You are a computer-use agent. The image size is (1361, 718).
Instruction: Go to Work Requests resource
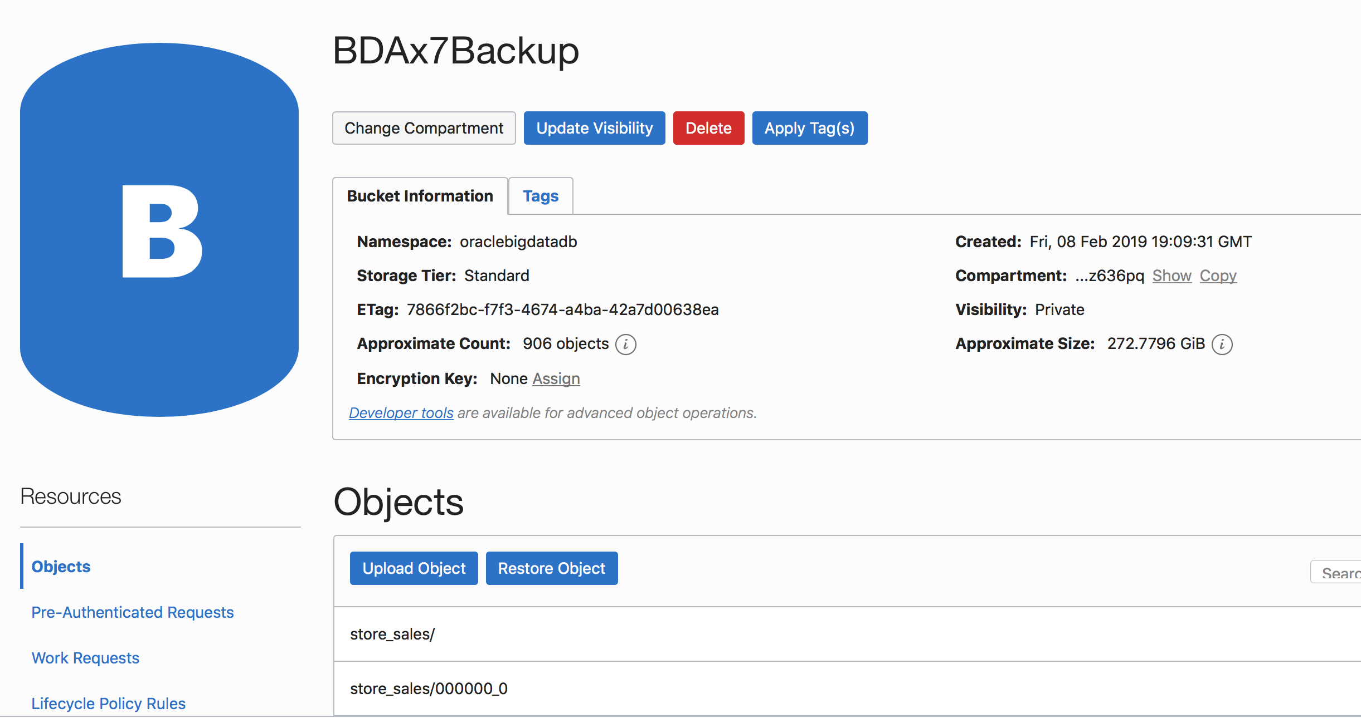click(85, 658)
